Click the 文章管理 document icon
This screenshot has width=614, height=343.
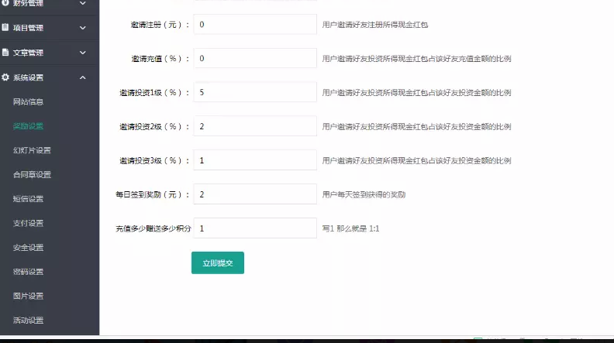(5, 53)
